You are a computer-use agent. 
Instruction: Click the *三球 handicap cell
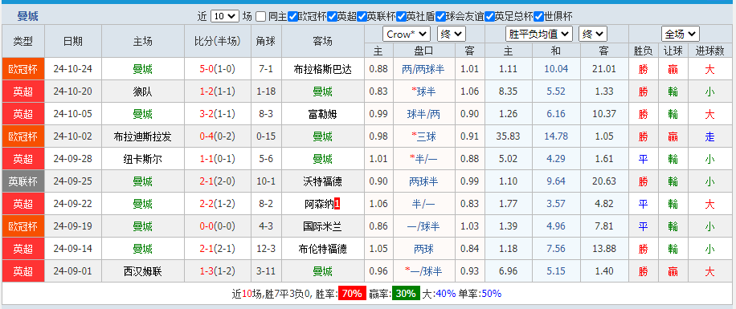(423, 136)
